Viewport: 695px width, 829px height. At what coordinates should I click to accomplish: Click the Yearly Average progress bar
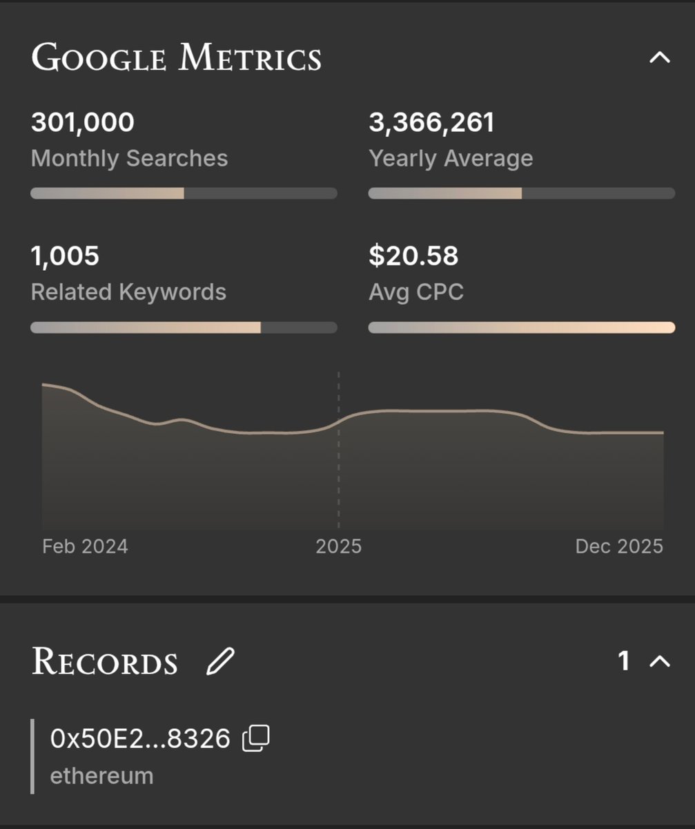pyautogui.click(x=522, y=193)
